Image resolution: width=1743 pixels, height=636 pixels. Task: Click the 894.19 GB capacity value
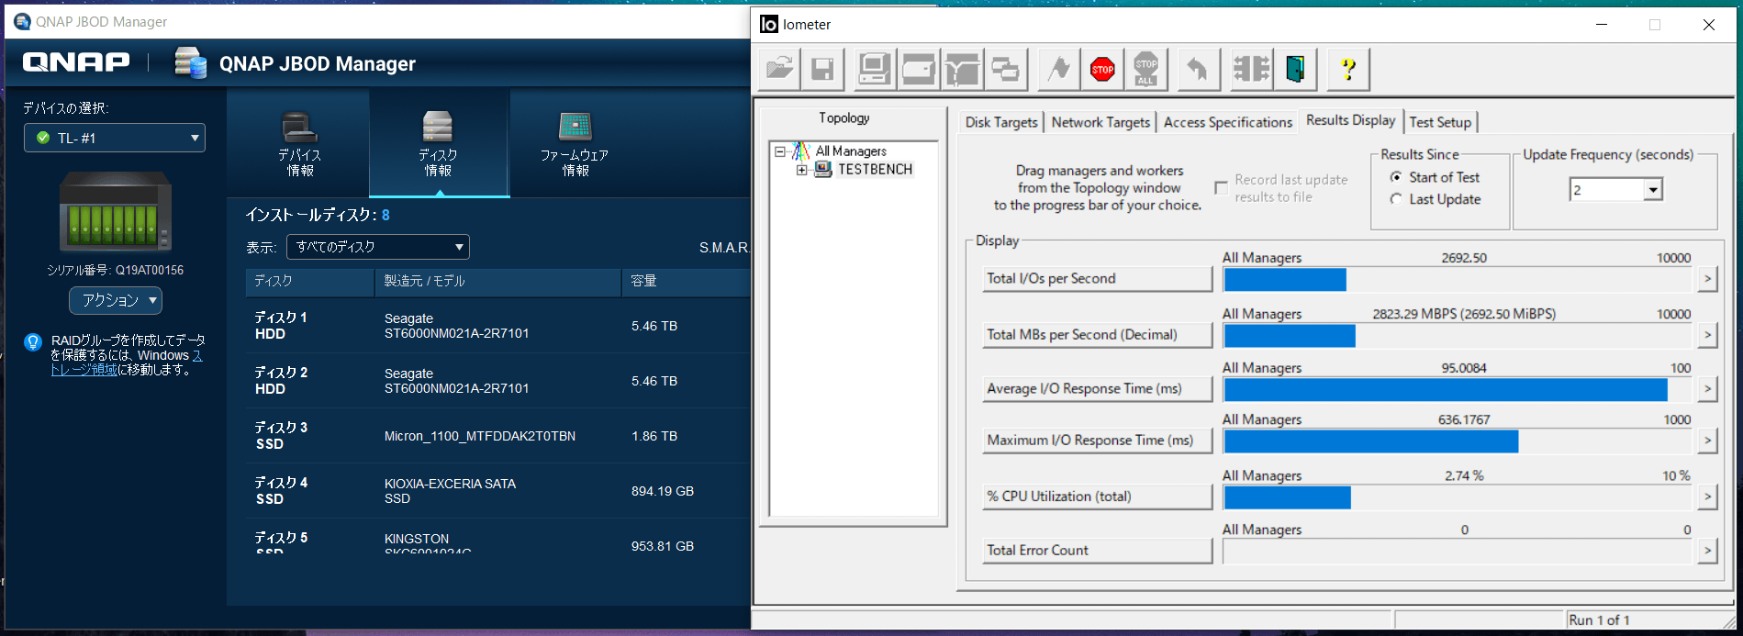tap(663, 491)
